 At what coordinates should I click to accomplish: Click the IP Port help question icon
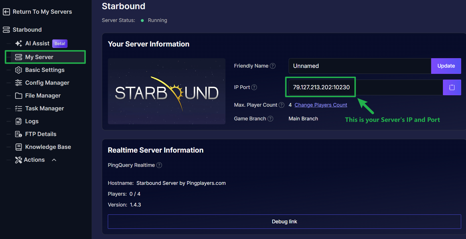pyautogui.click(x=254, y=87)
